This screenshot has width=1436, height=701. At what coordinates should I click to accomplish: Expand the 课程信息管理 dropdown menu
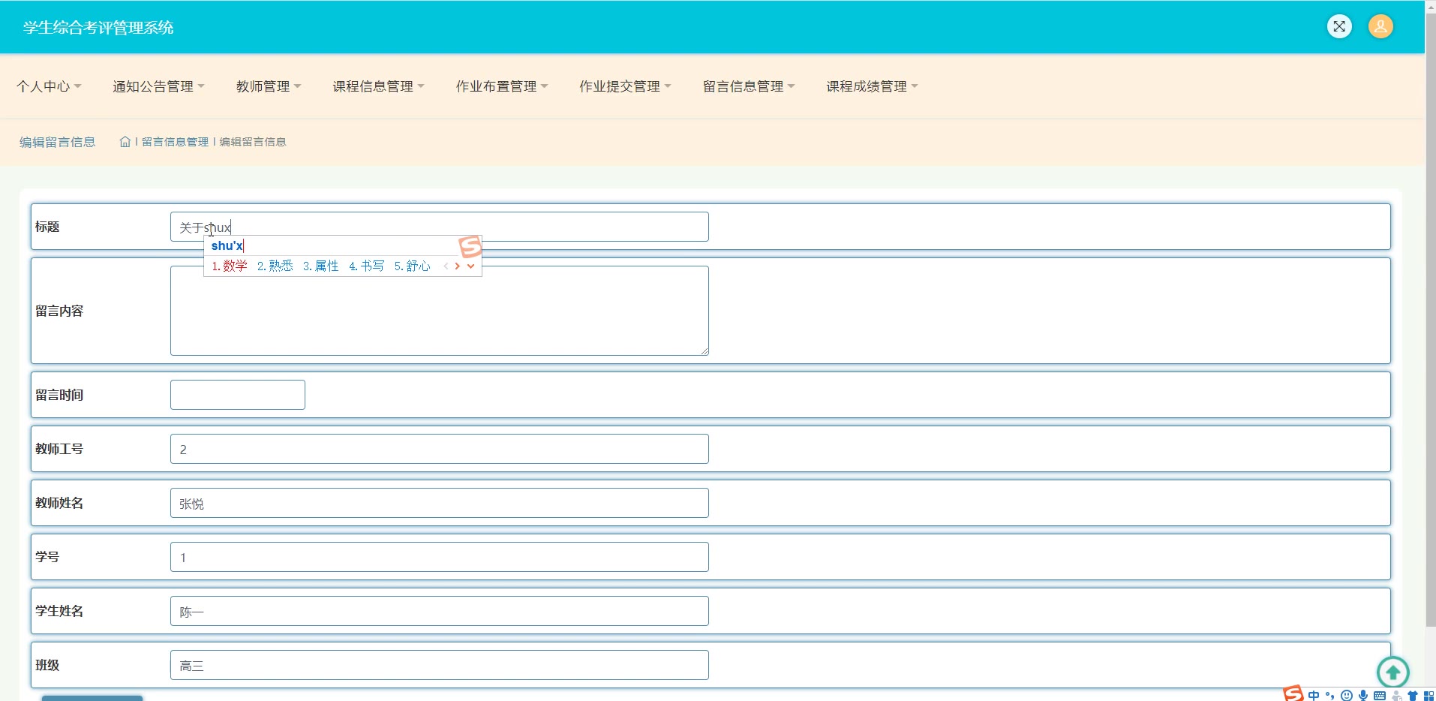(x=379, y=86)
